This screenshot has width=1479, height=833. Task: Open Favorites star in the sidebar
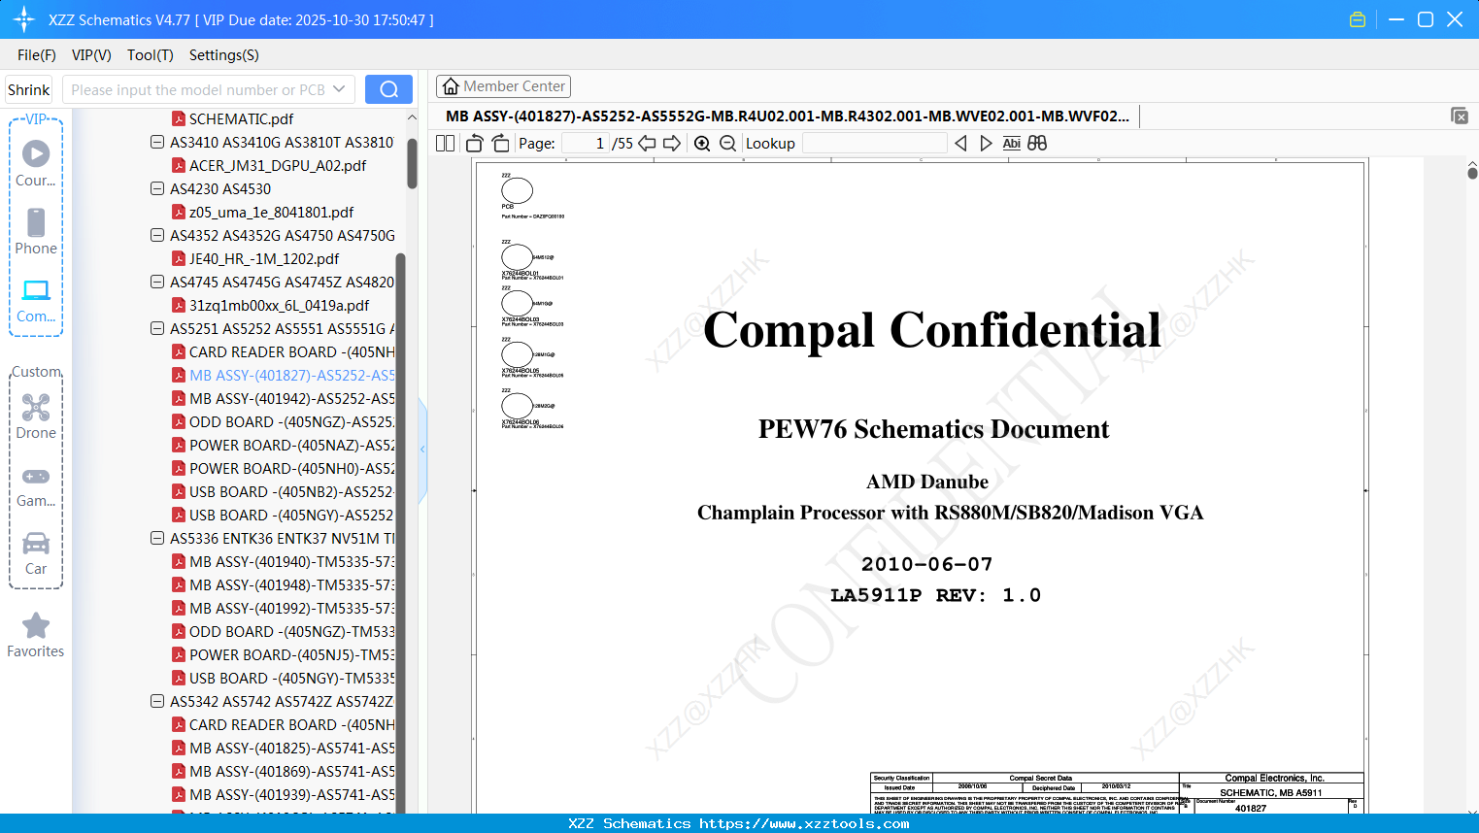click(x=36, y=635)
